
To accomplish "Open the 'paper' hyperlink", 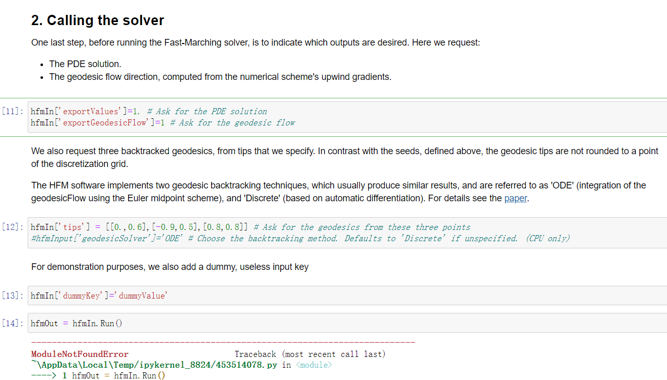I will 515,198.
